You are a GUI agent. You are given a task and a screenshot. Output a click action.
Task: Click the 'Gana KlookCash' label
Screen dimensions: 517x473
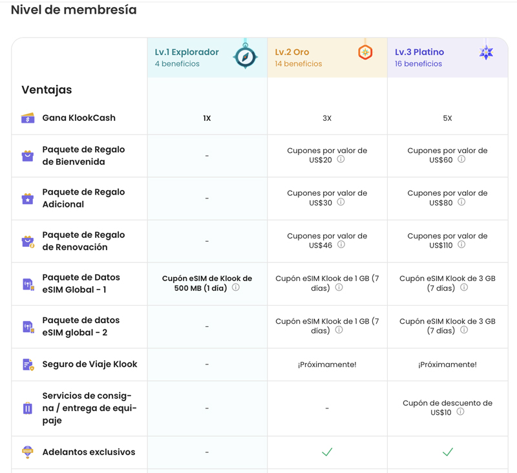pos(79,118)
